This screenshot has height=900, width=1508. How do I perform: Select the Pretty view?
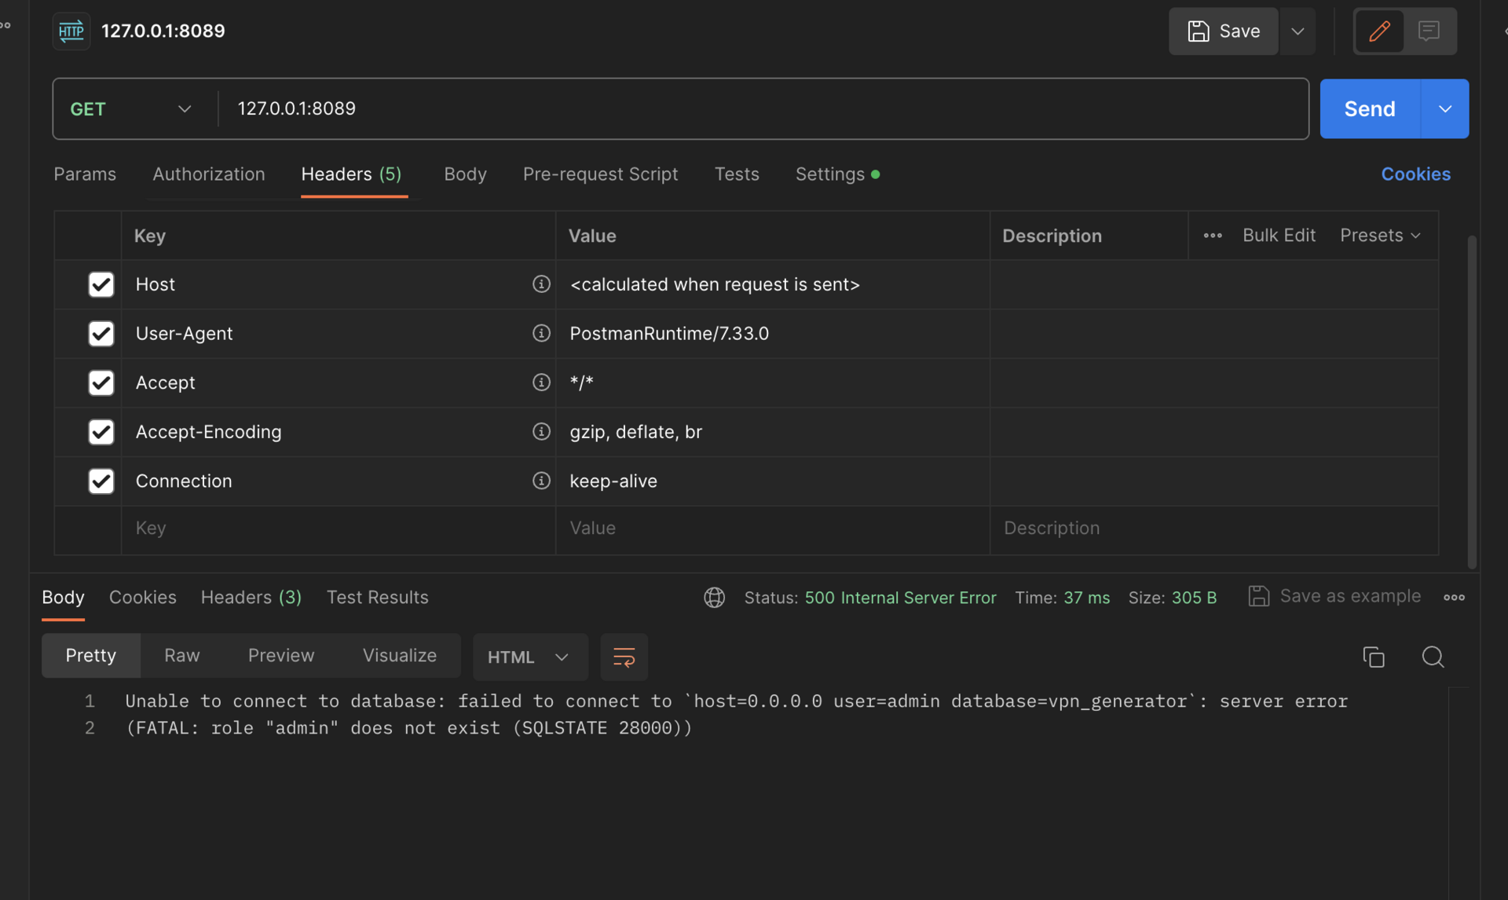point(91,655)
